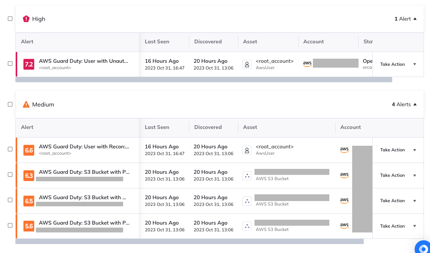
Task: Open the chat widget in bottom-right corner
Action: 423,247
